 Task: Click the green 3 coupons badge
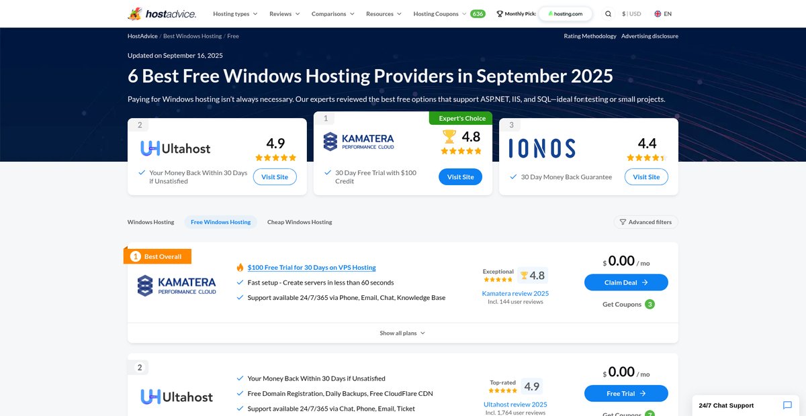point(650,304)
